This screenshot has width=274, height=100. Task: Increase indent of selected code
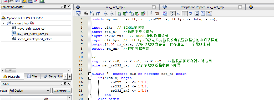(x=105, y=13)
